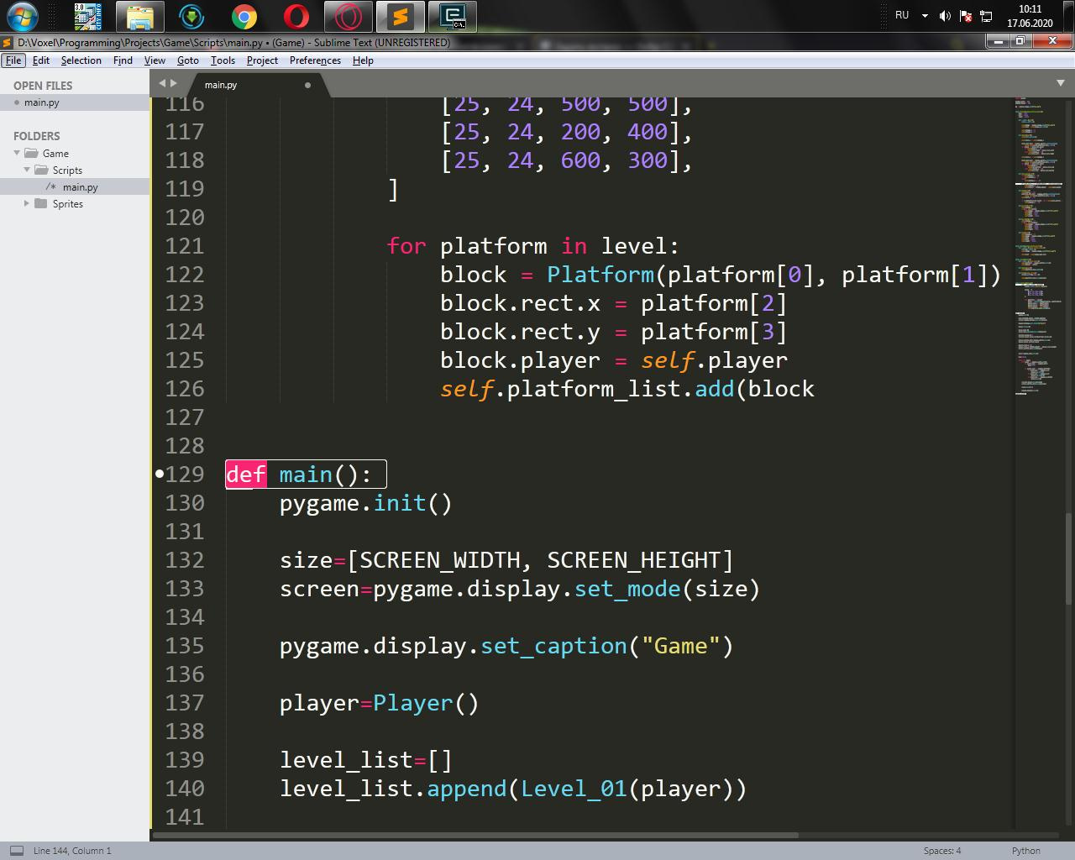Click the Show Desktop strip
Viewport: 1075px width, 860px height.
click(x=1068, y=16)
